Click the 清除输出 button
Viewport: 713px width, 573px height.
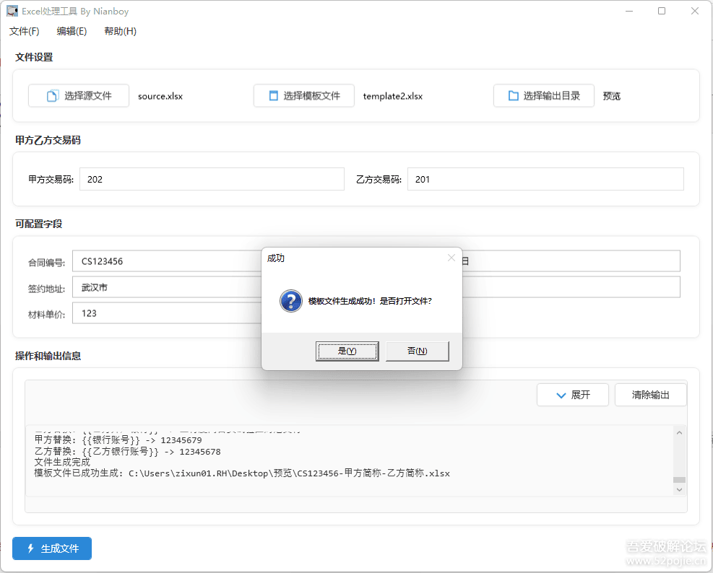(x=650, y=395)
